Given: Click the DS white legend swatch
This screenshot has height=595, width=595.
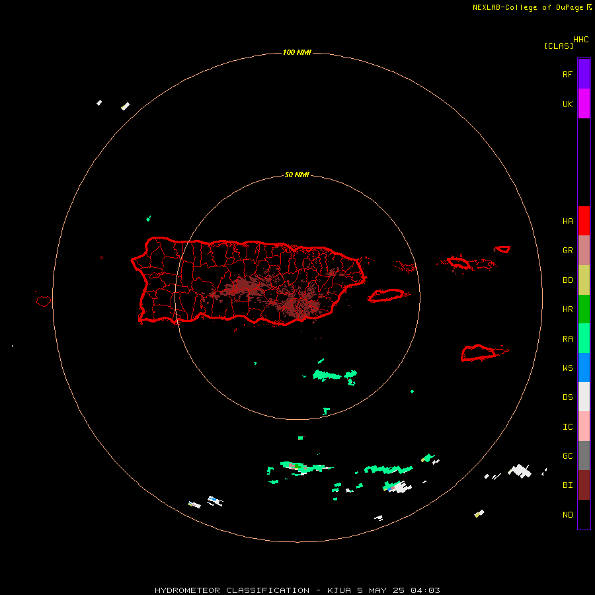Looking at the screenshot, I should point(584,397).
